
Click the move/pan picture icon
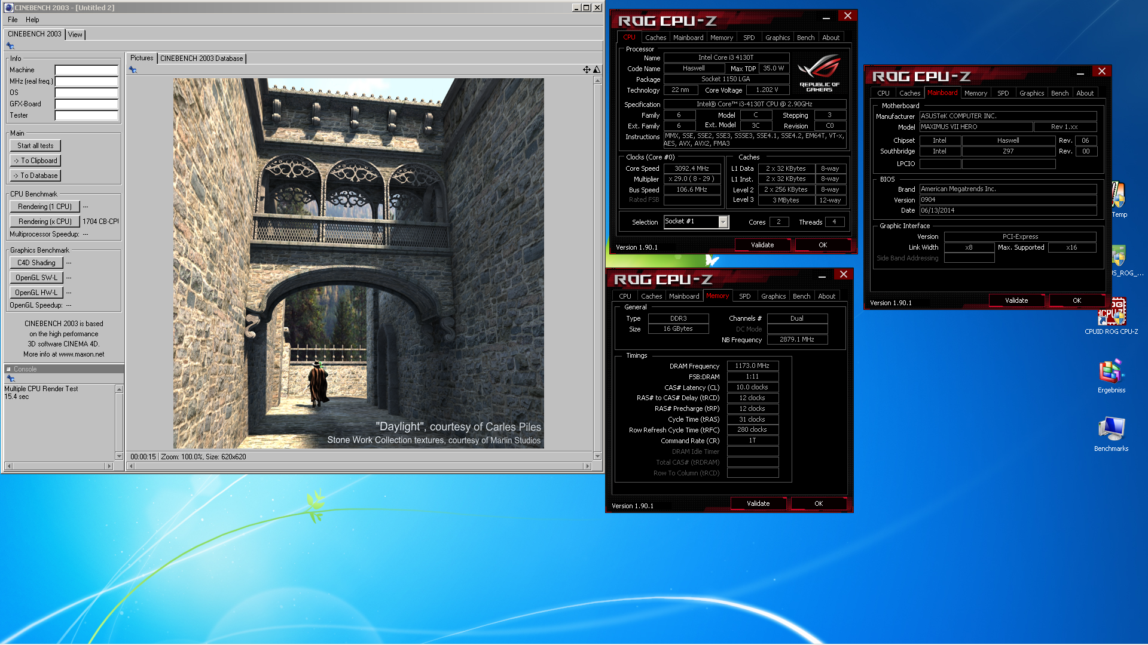pos(587,70)
